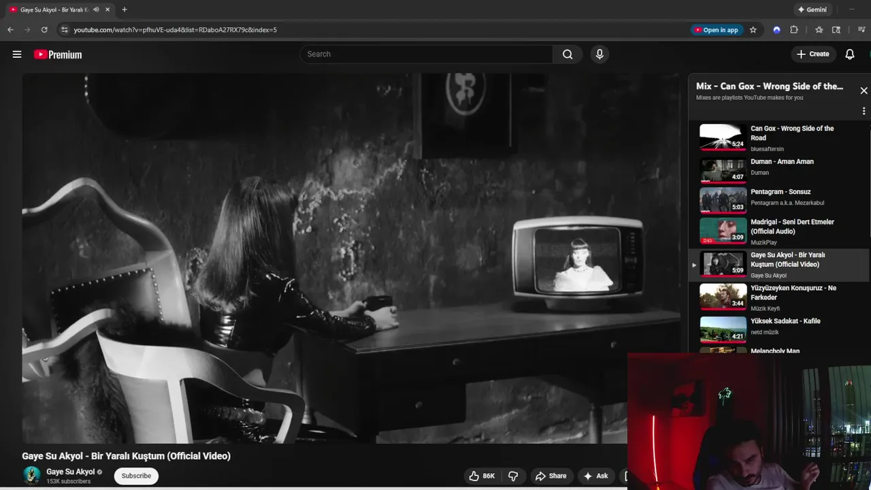
Task: Close the Mix playlist panel
Action: click(x=864, y=91)
